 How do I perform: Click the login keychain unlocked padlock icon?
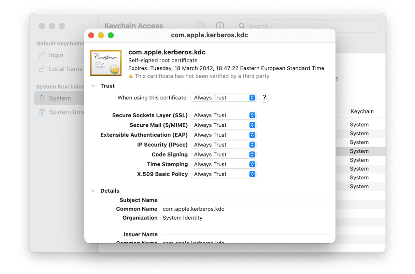(x=42, y=55)
